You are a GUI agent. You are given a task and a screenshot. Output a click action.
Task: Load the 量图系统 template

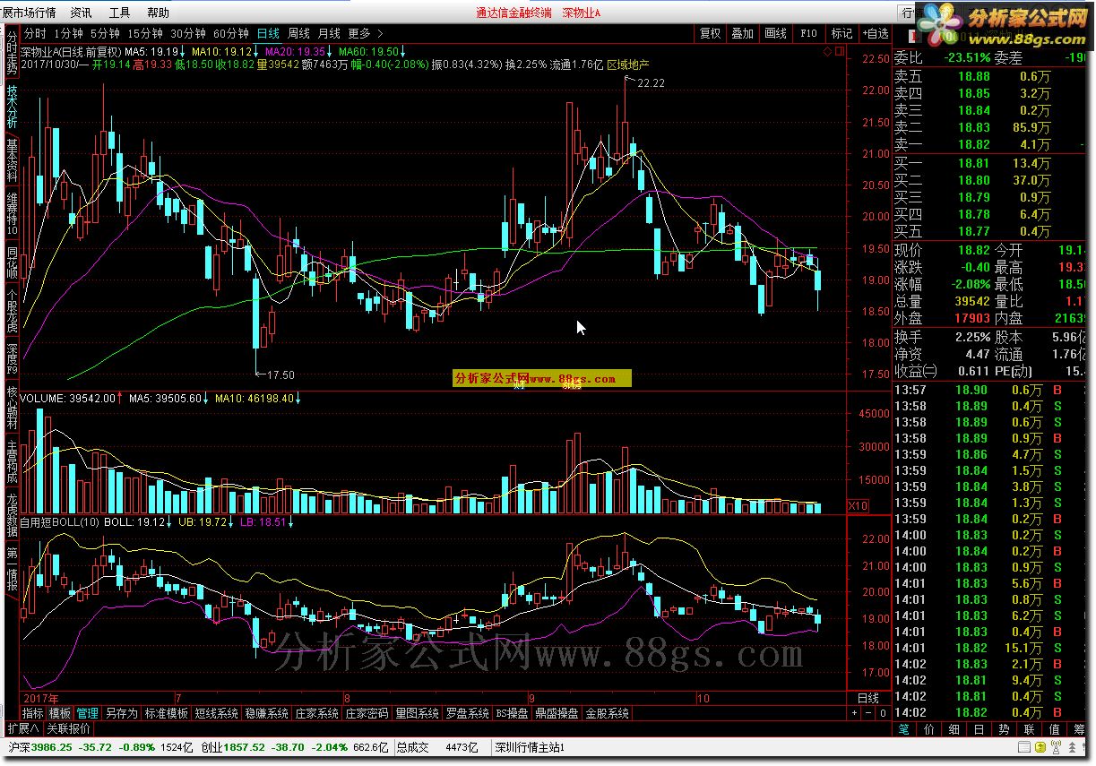(417, 714)
